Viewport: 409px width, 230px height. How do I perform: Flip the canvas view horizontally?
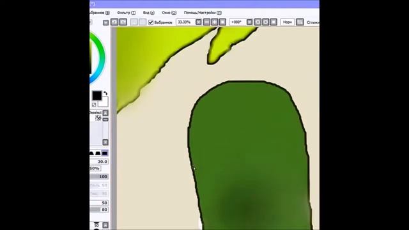[300, 22]
